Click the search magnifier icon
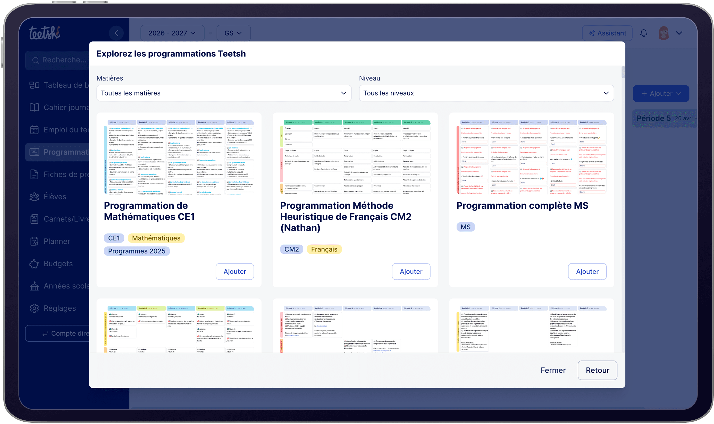Image resolution: width=714 pixels, height=424 pixels. point(36,60)
